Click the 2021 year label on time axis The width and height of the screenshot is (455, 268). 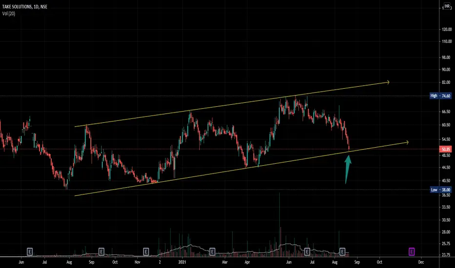(182, 262)
